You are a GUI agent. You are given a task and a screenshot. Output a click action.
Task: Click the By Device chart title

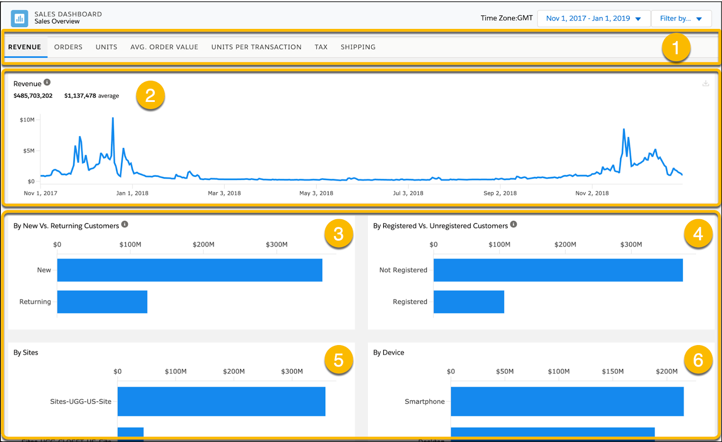tap(389, 352)
